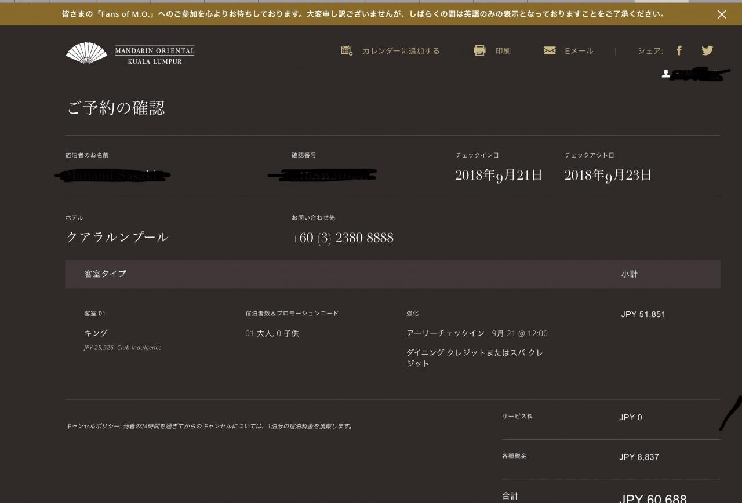742x503 pixels.
Task: Click the check-in date 2018年9月21日
Action: pyautogui.click(x=499, y=175)
